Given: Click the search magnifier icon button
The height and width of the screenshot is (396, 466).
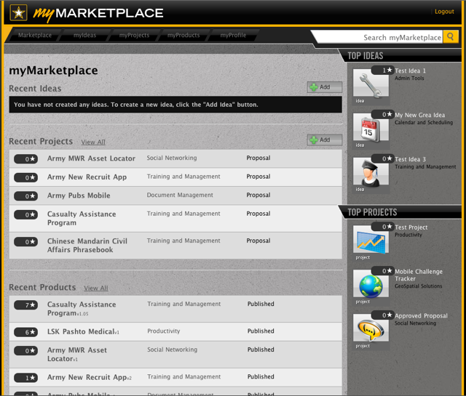Looking at the screenshot, I should (x=451, y=37).
